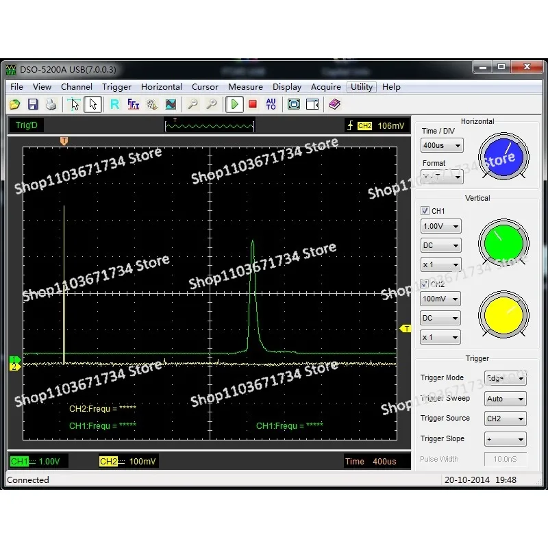Run AUTO setup from the toolbar
The image size is (548, 548).
pyautogui.click(x=271, y=104)
